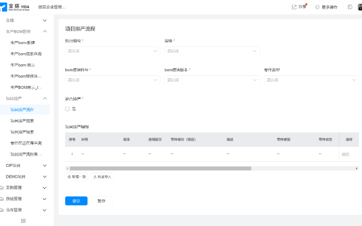
Task: Click the 零件单价（税后） column header
Action: point(184,140)
